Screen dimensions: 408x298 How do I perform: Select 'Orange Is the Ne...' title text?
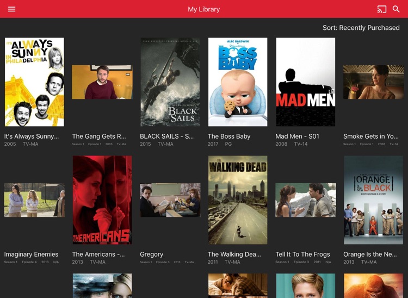pos(370,254)
